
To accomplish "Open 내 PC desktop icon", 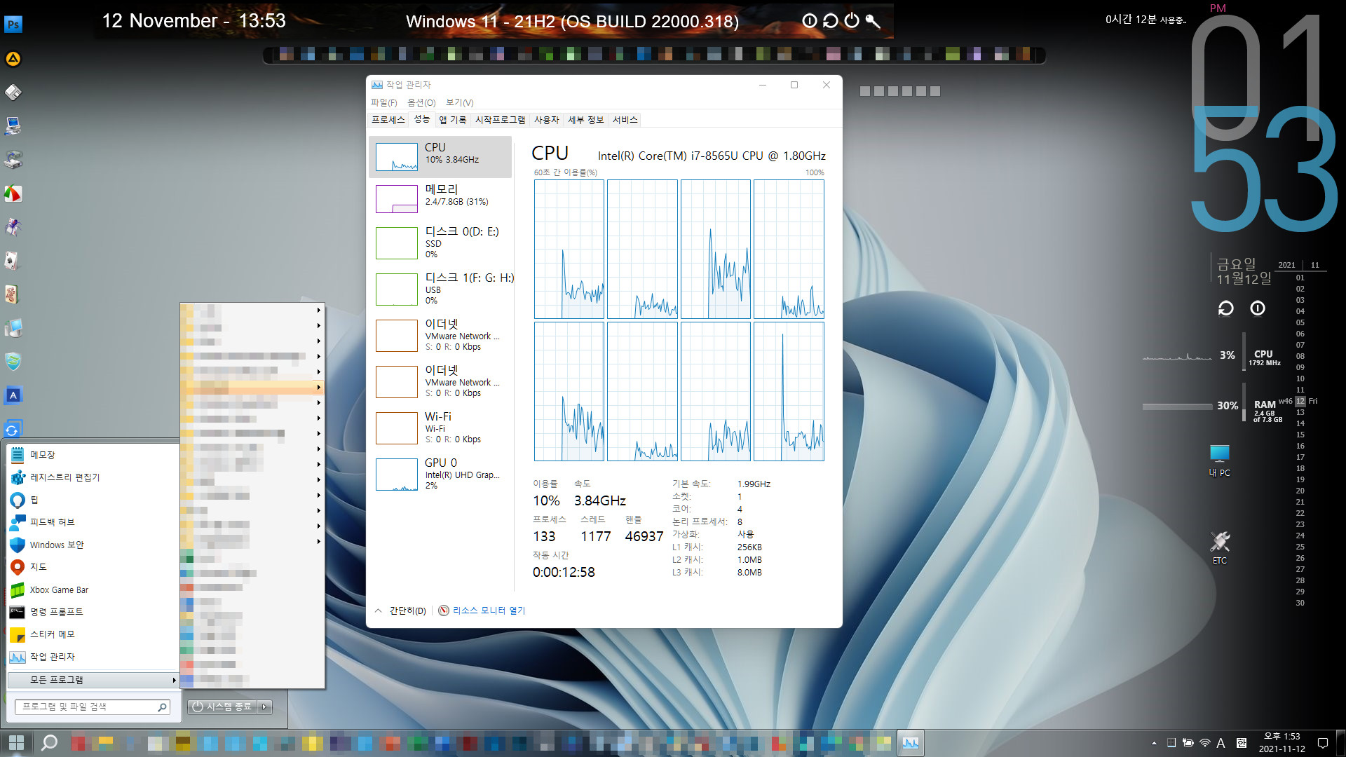I will pyautogui.click(x=1220, y=461).
